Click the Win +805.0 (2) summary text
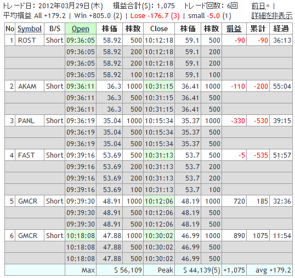This screenshot has height=278, width=295. point(98,16)
